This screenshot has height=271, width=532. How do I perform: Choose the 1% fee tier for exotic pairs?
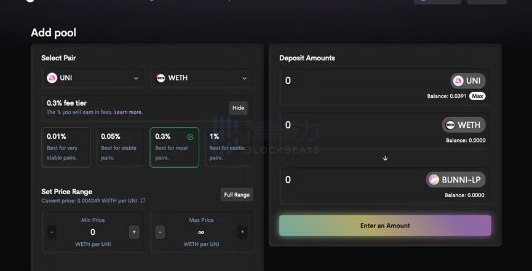229,147
